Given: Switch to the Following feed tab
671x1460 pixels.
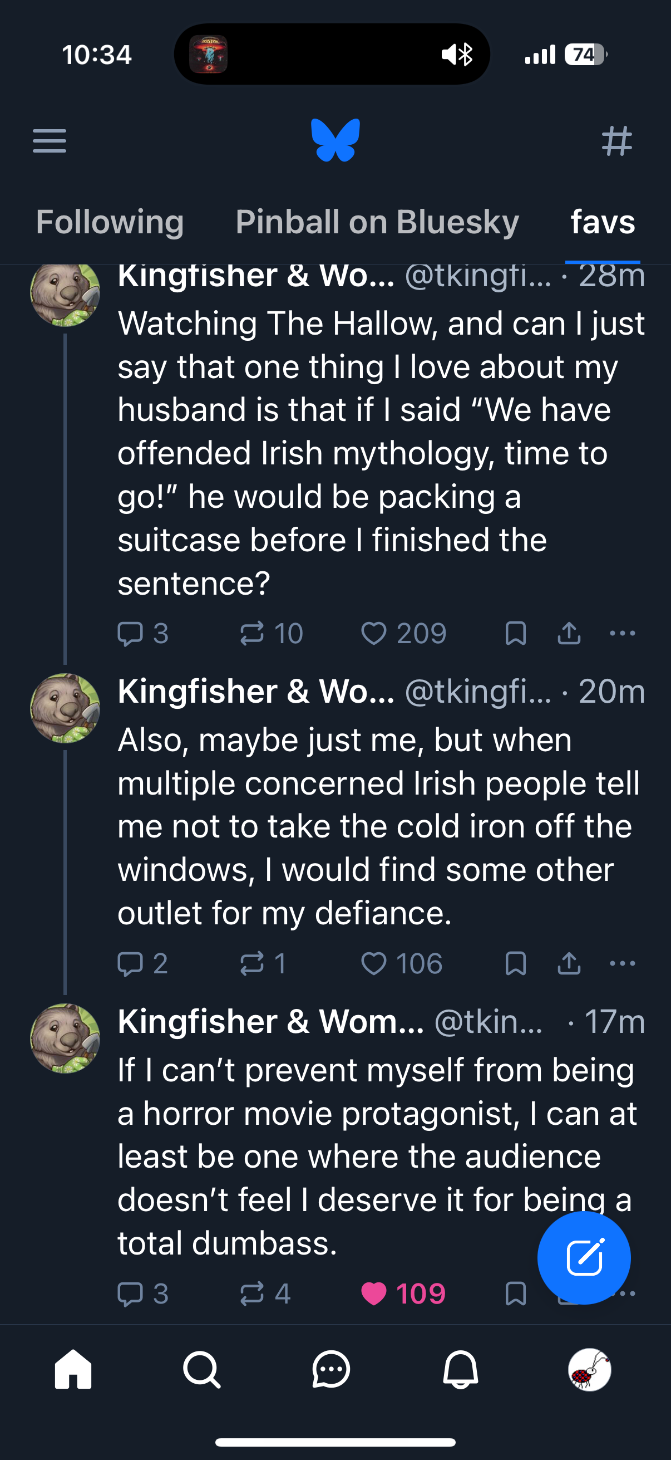Looking at the screenshot, I should (x=110, y=222).
